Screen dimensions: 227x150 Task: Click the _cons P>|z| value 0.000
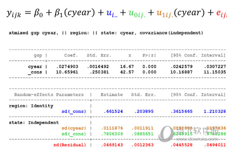(149, 72)
